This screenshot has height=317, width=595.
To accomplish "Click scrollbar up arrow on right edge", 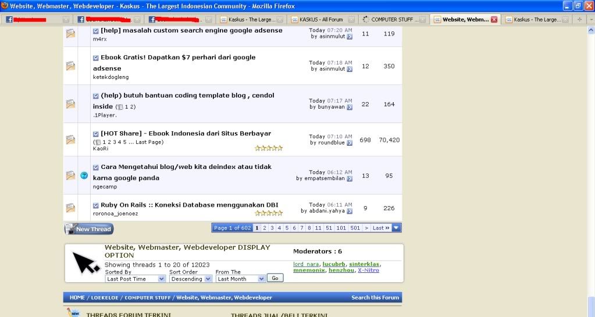I will click(x=591, y=30).
